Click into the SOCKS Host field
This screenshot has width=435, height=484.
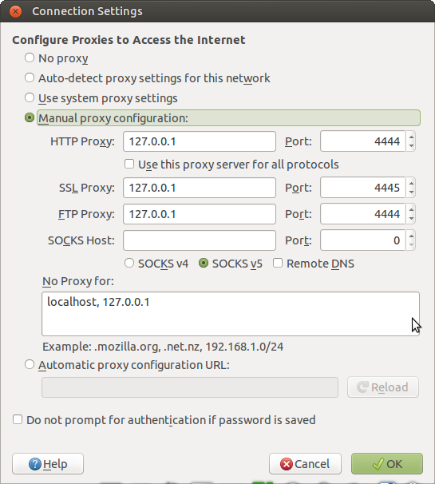point(200,240)
